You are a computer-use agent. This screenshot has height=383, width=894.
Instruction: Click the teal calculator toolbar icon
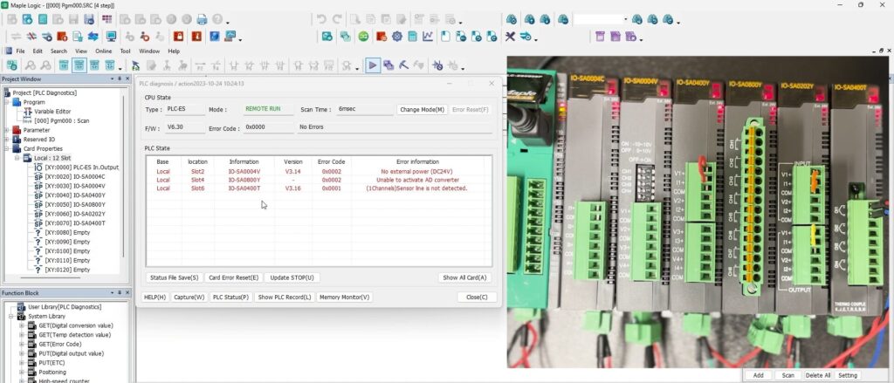coord(412,37)
